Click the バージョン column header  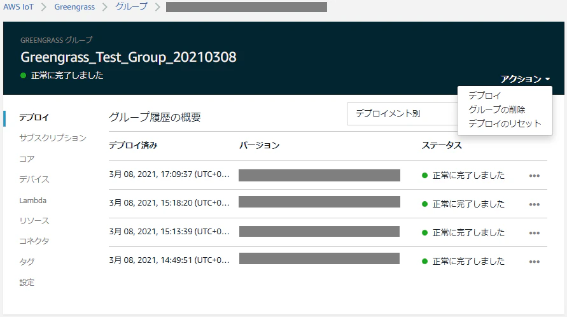pos(259,146)
